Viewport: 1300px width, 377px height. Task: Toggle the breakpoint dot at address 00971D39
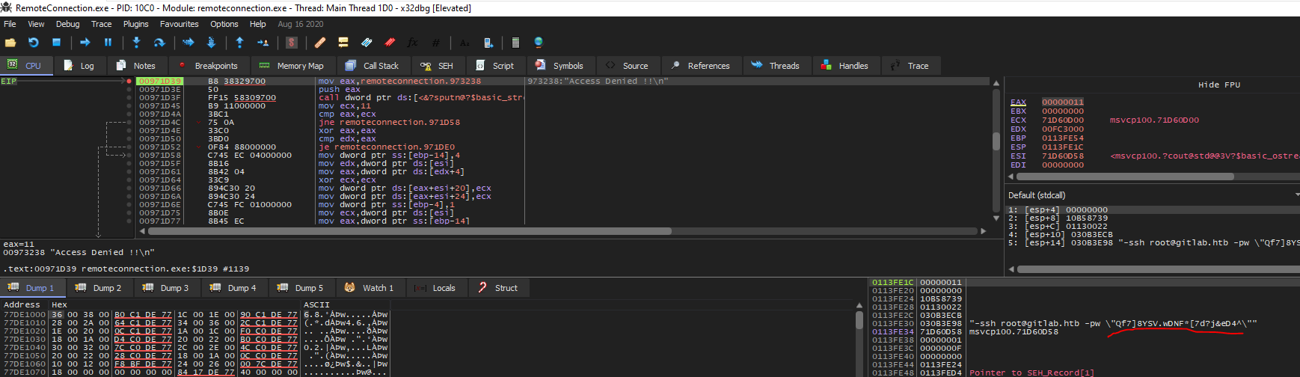click(129, 81)
